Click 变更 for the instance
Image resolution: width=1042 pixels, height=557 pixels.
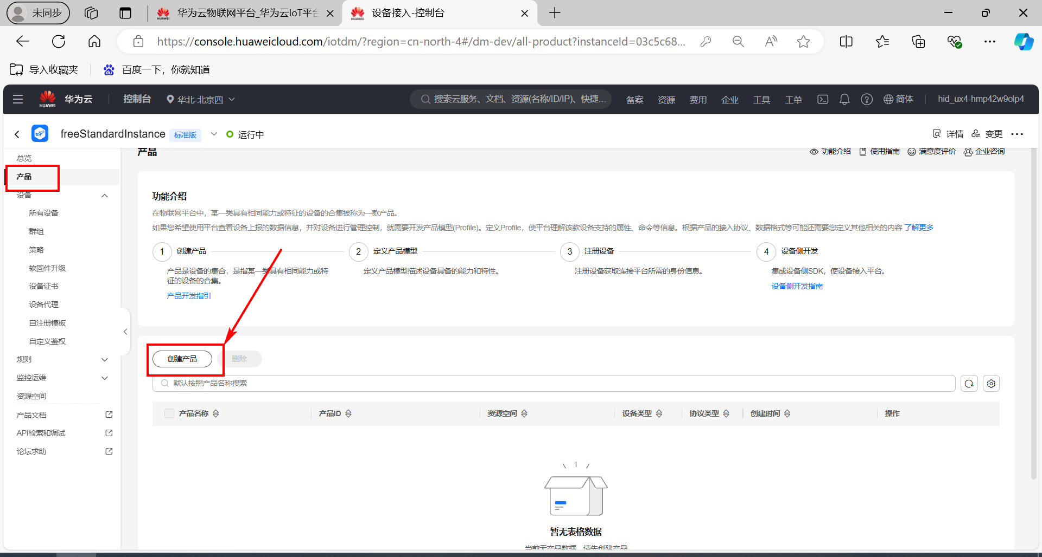click(987, 134)
